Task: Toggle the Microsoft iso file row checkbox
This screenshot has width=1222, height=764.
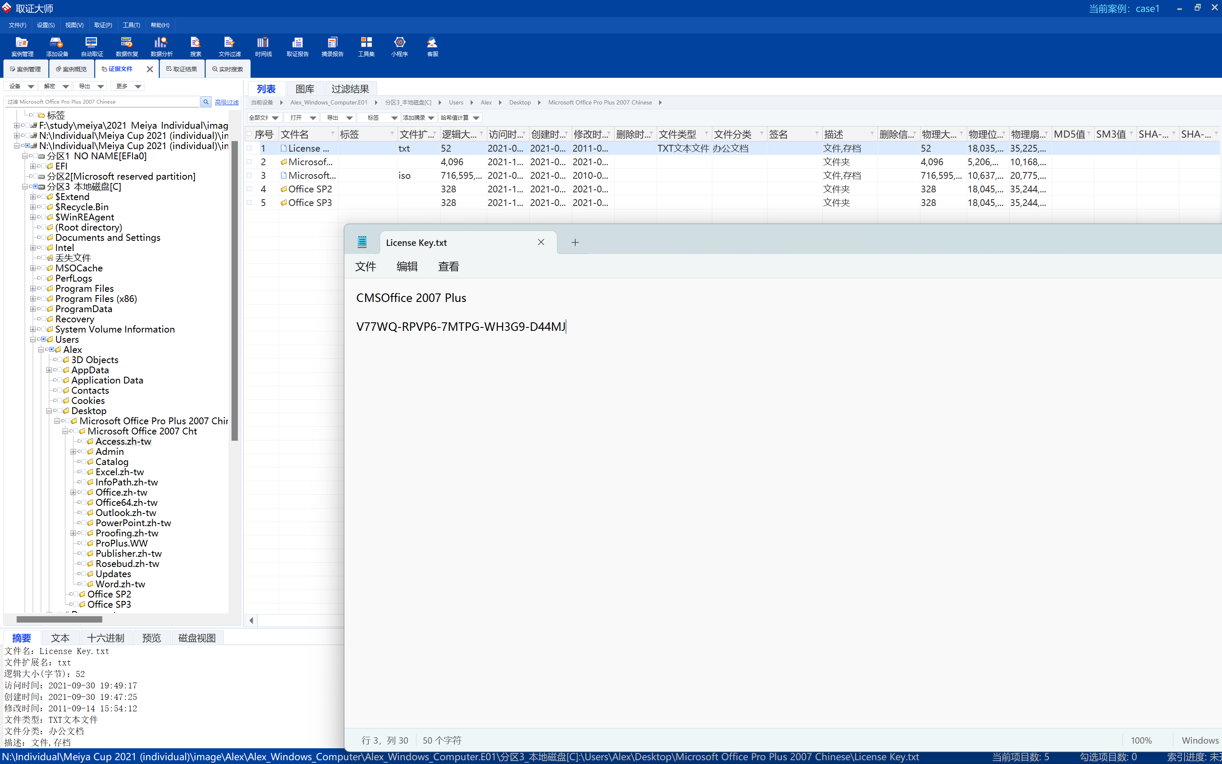Action: tap(249, 175)
